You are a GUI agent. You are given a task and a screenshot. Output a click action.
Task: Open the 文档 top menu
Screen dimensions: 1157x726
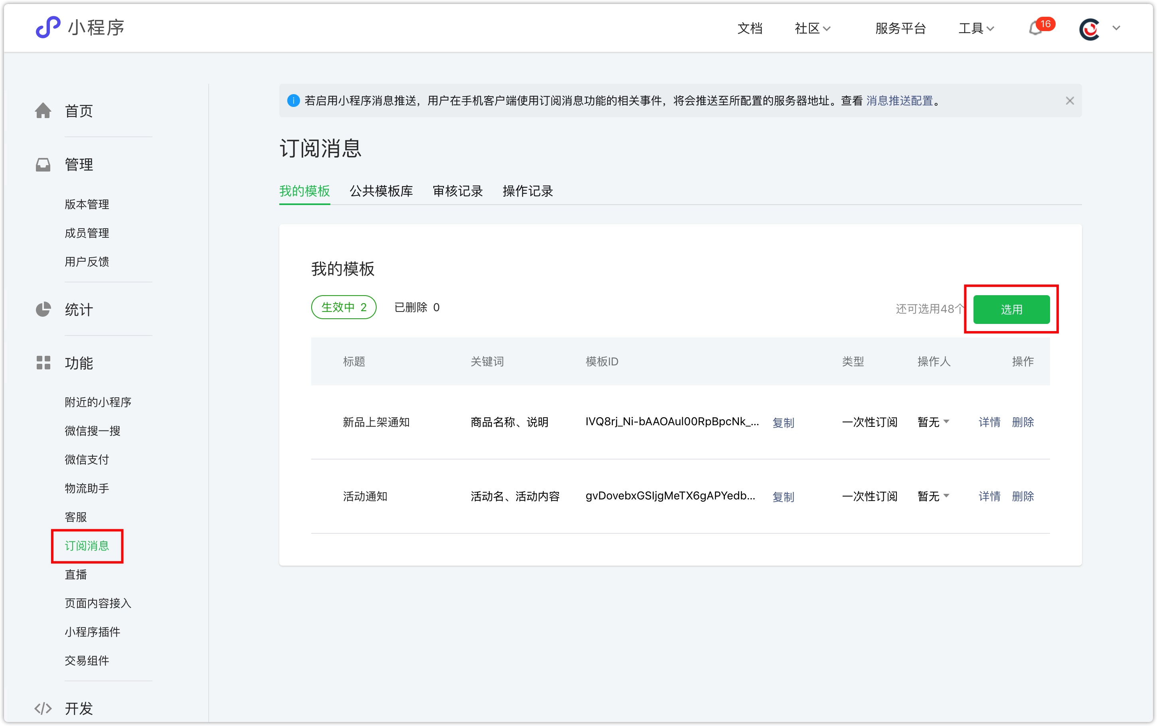coord(749,28)
